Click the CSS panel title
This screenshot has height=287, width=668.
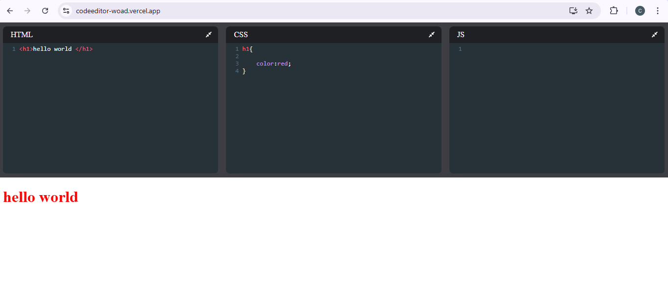pyautogui.click(x=241, y=35)
